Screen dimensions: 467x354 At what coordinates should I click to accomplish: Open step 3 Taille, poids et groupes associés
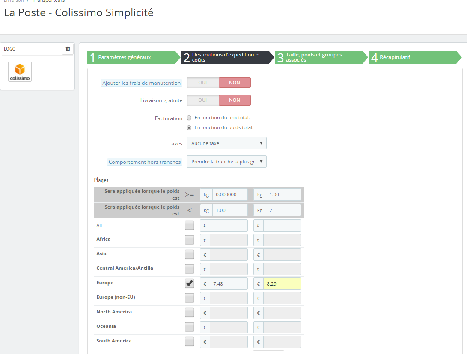point(321,57)
